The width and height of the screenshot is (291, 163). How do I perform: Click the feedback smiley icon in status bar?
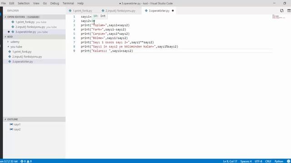[288, 161]
